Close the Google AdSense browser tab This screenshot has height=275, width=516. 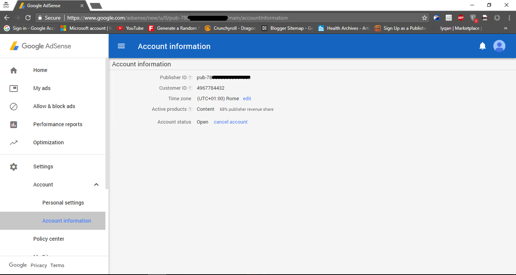pyautogui.click(x=82, y=6)
